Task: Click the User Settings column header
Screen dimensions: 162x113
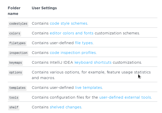Action: [x=44, y=8]
